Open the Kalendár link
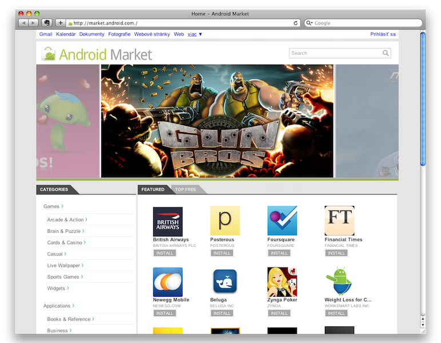This screenshot has height=343, width=441. coord(66,34)
